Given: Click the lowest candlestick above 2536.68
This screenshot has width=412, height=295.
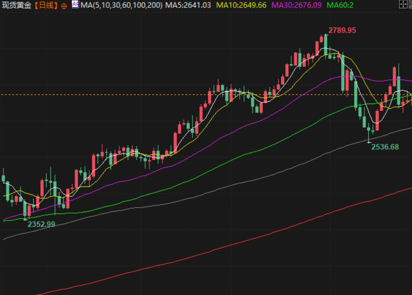Looking at the screenshot, I should (x=369, y=134).
